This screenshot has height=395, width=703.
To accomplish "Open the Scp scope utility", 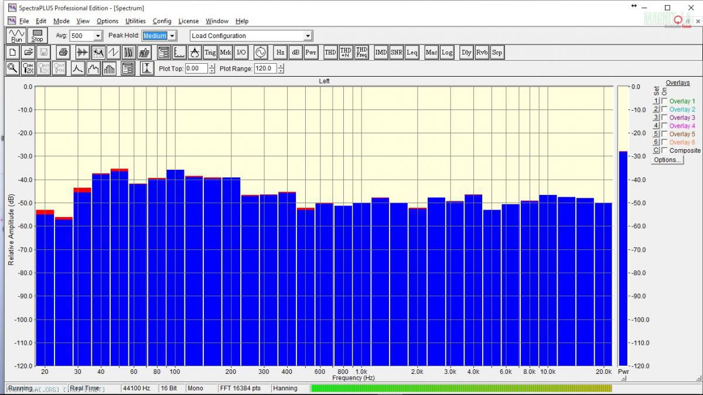I will (497, 52).
